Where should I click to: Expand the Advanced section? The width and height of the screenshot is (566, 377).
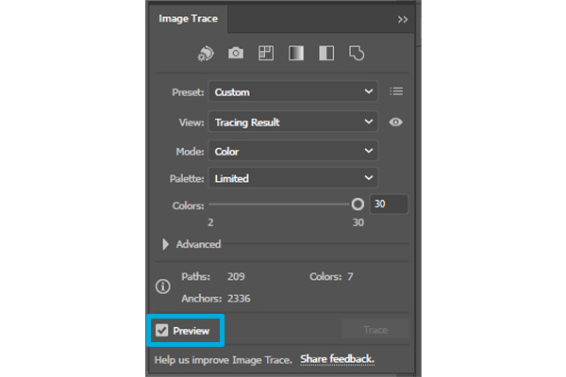(x=167, y=244)
